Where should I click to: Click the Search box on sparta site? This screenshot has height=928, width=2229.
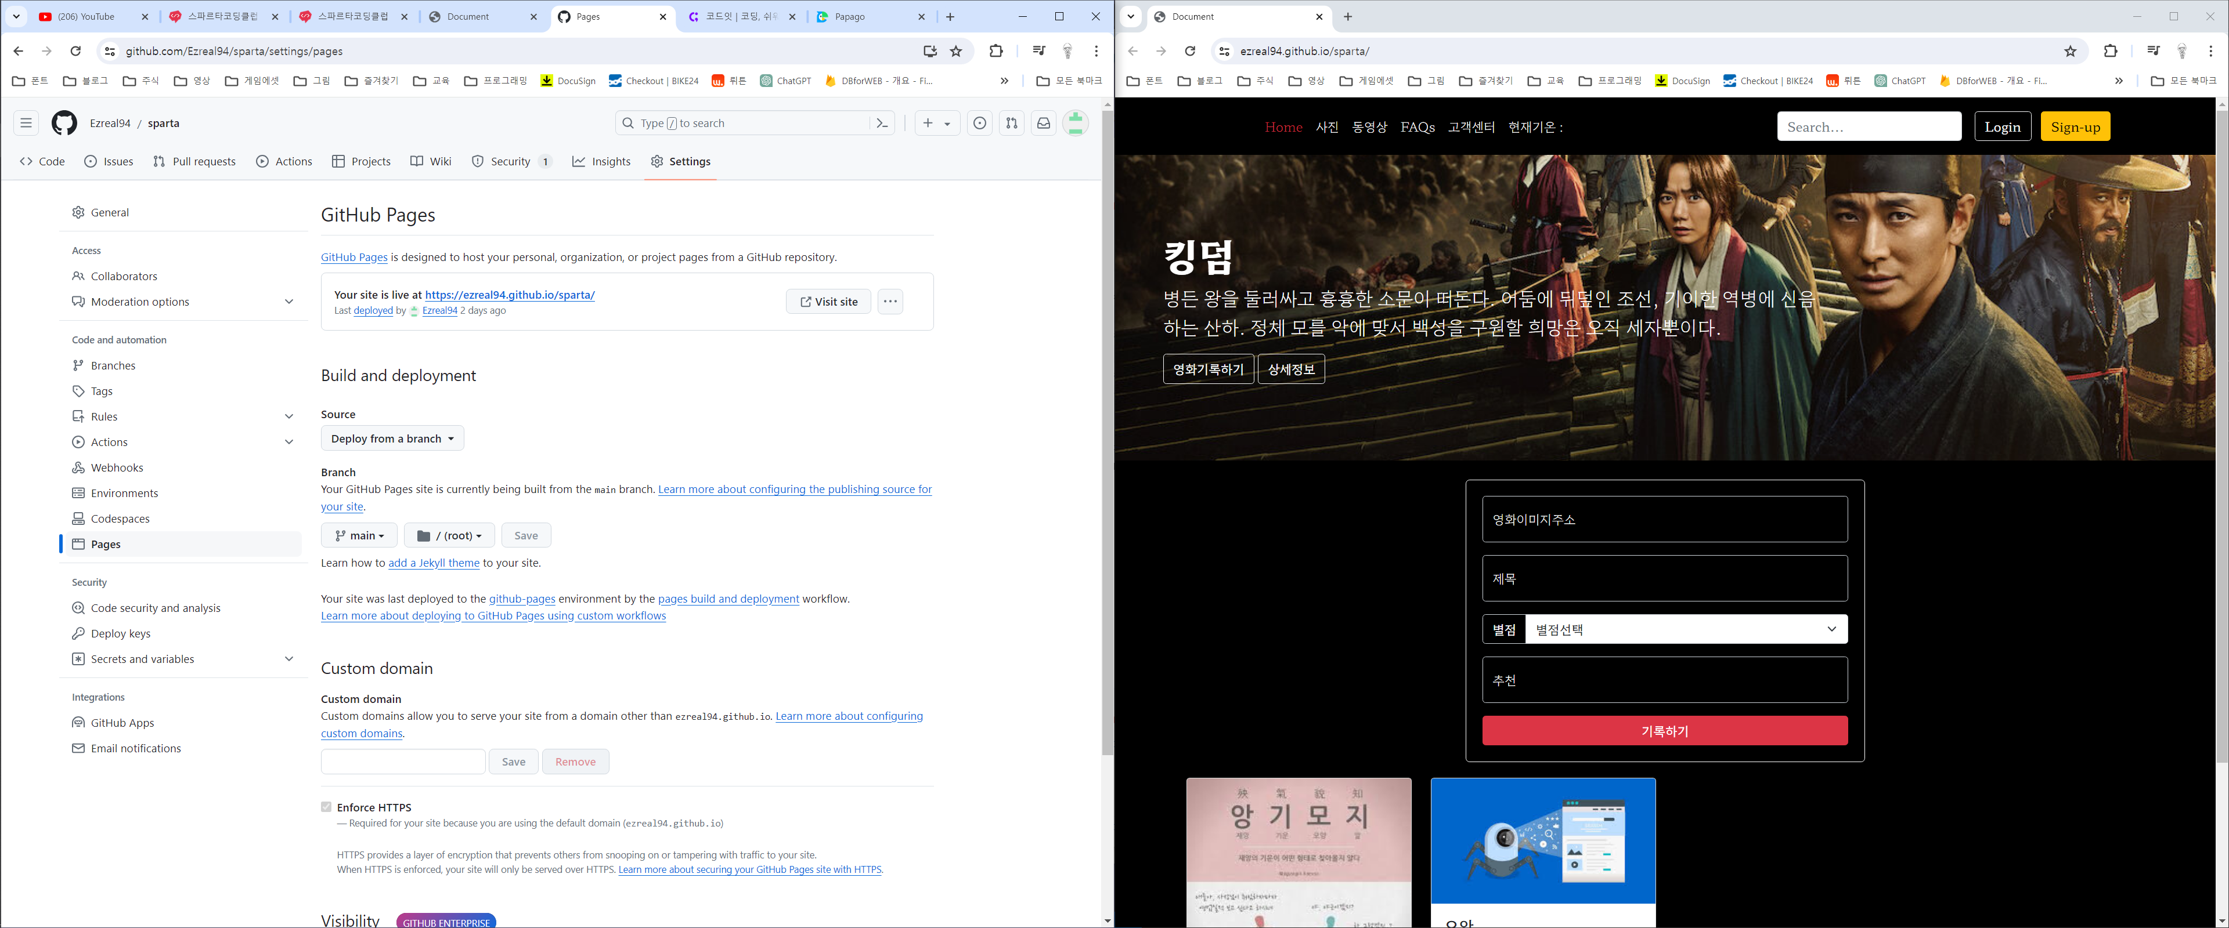point(1869,126)
